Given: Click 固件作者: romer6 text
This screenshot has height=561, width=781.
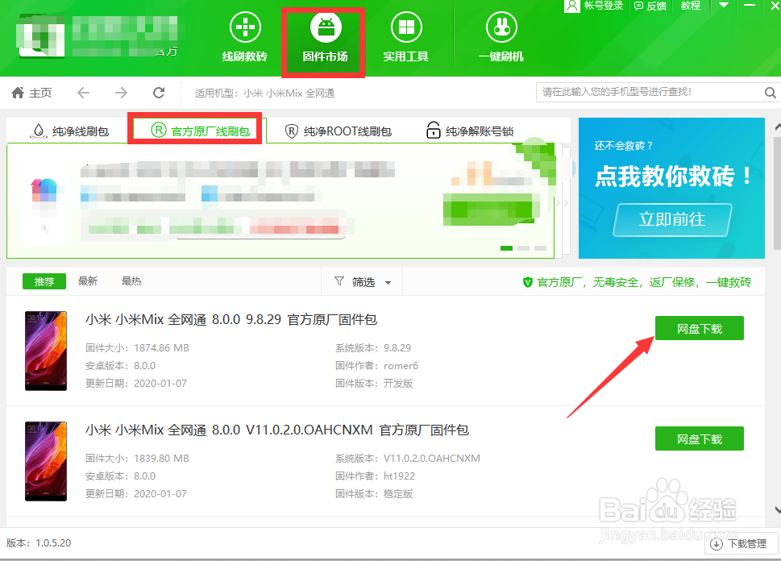Looking at the screenshot, I should click(x=376, y=366).
